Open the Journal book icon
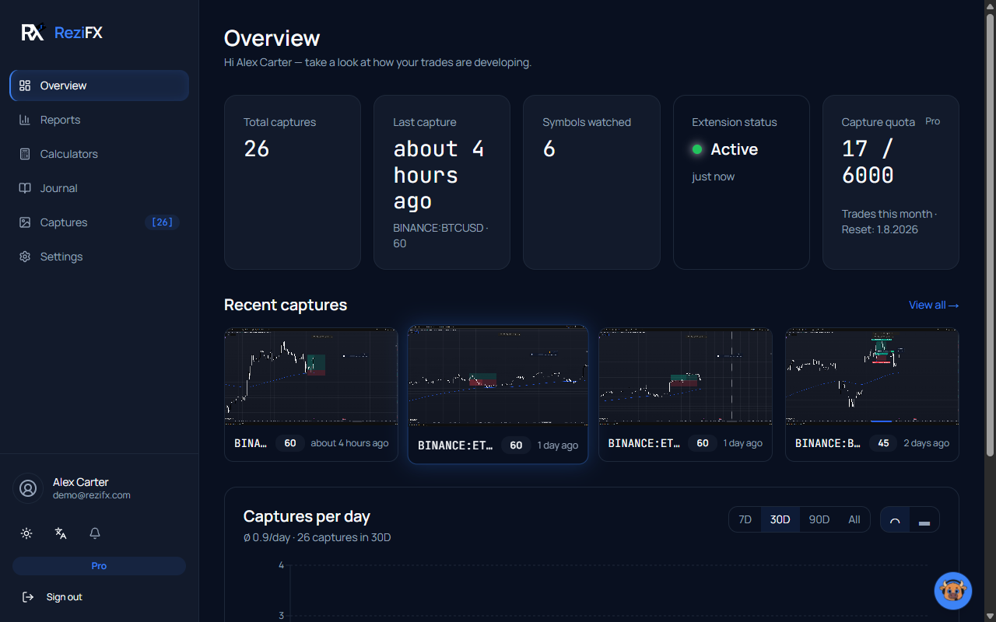Image resolution: width=996 pixels, height=622 pixels. tap(25, 188)
